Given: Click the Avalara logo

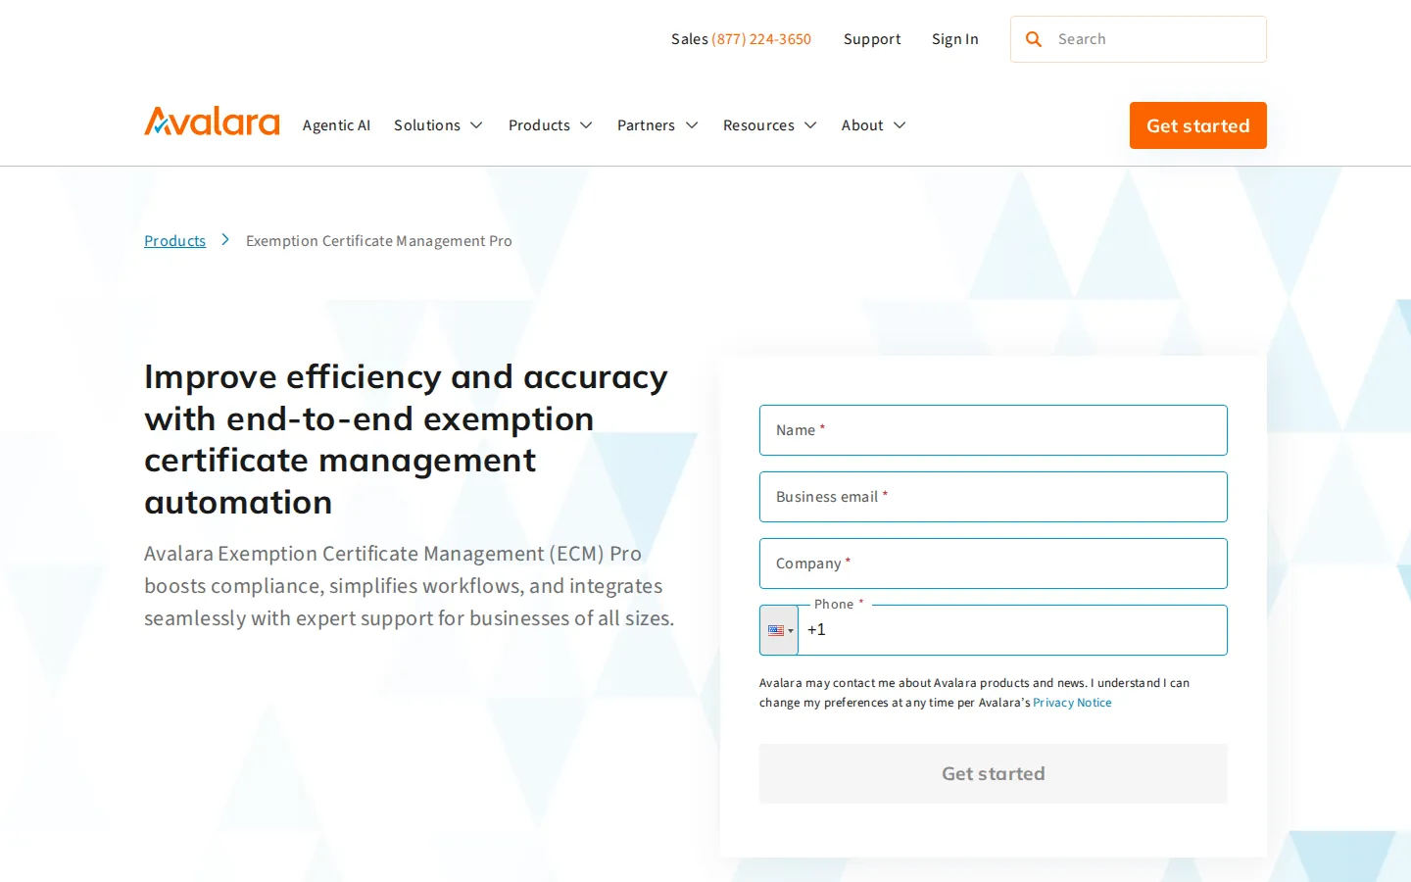Looking at the screenshot, I should pyautogui.click(x=212, y=122).
